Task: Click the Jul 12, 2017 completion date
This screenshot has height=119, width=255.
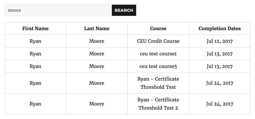Action: coord(220,41)
